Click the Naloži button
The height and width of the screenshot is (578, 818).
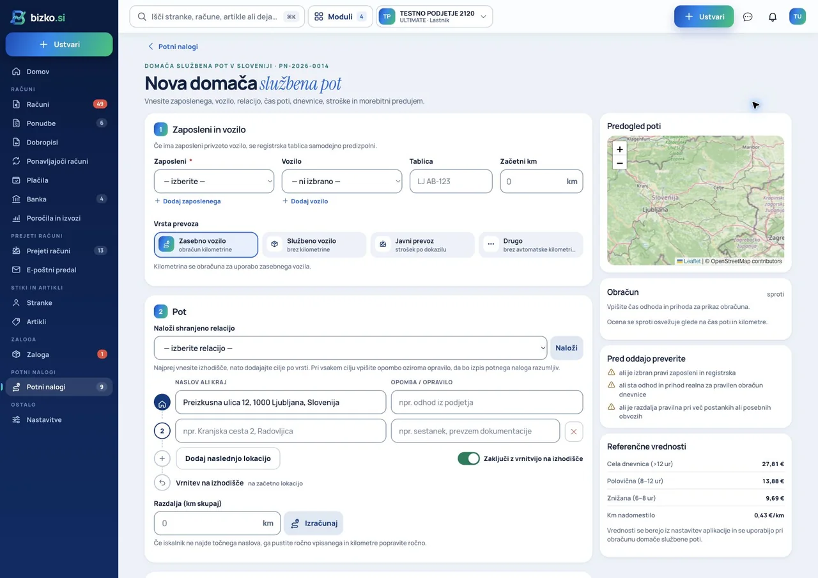567,348
